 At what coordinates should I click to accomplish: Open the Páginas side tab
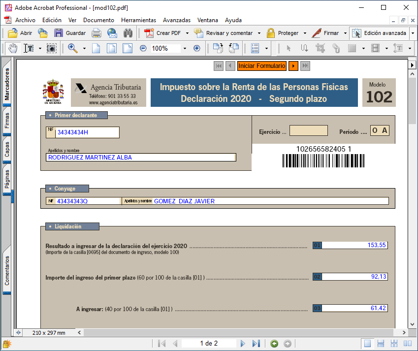point(7,179)
